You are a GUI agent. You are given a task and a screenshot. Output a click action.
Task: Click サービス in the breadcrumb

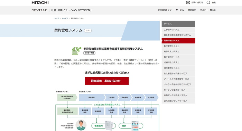[65, 19]
